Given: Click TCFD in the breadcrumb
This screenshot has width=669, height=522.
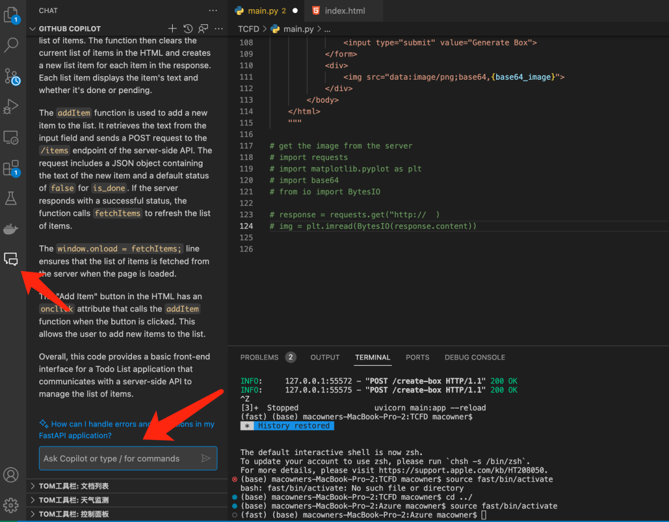Looking at the screenshot, I should click(x=248, y=29).
